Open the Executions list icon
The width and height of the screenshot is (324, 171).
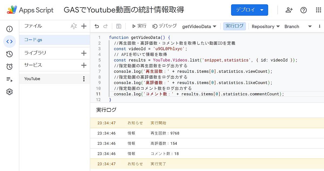9,79
